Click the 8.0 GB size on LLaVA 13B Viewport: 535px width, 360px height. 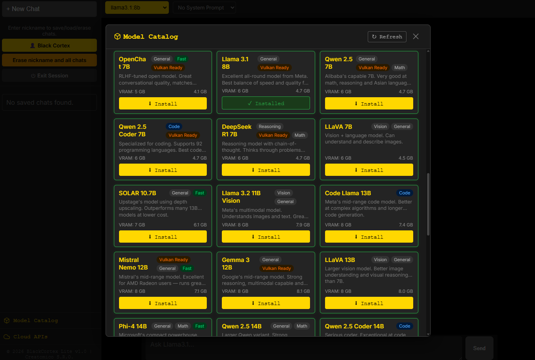pyautogui.click(x=406, y=291)
